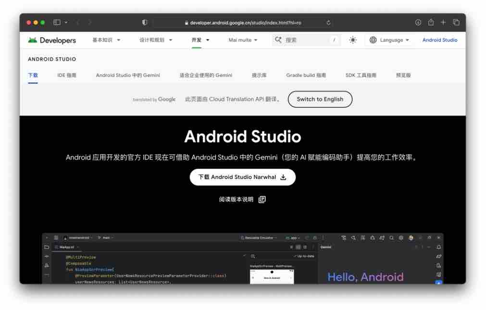Expand the Mai multe menu

[x=243, y=40]
